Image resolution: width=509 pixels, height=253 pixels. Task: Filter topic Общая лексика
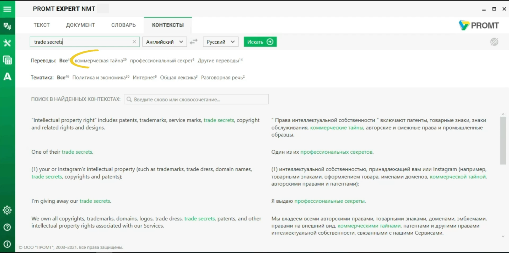point(179,77)
